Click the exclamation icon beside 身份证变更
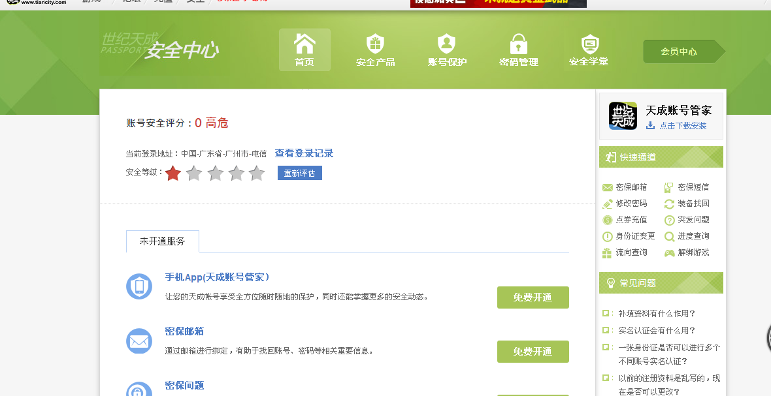Viewport: 771px width, 396px height. click(607, 237)
